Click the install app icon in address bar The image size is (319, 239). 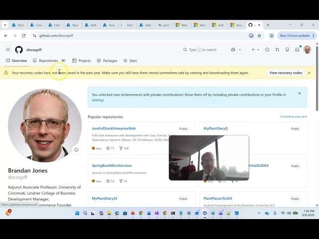pos(251,35)
